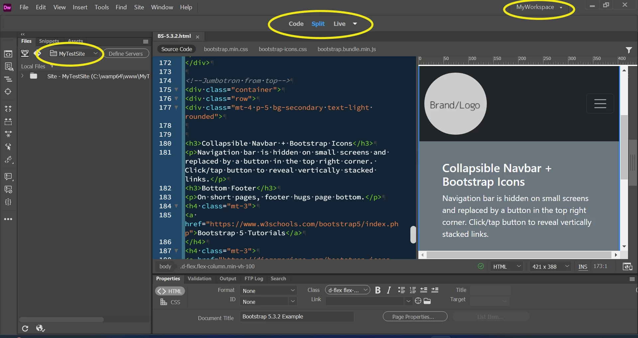Click the Blockquote indent icon
This screenshot has width=638, height=338.
point(435,290)
